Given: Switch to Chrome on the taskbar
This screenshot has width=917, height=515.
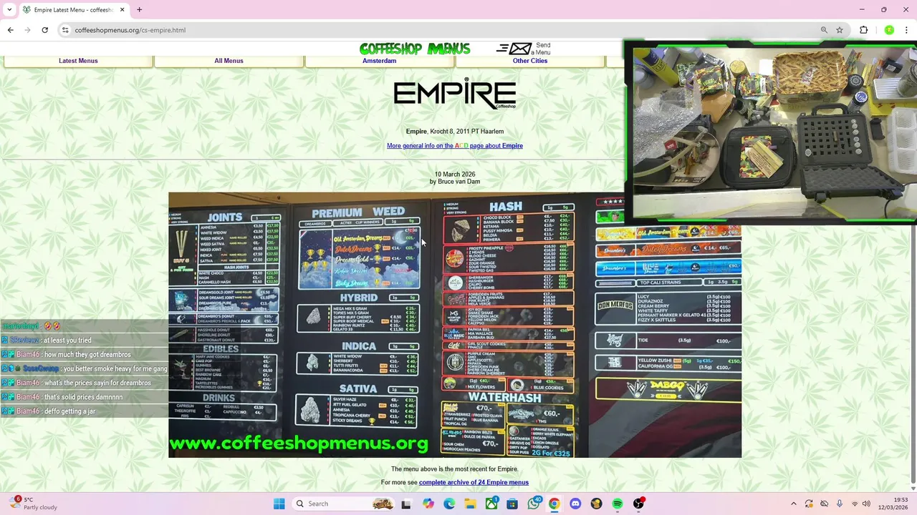Looking at the screenshot, I should (x=554, y=504).
